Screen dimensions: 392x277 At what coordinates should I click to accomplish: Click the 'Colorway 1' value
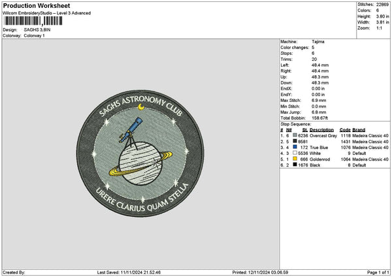pyautogui.click(x=34, y=35)
